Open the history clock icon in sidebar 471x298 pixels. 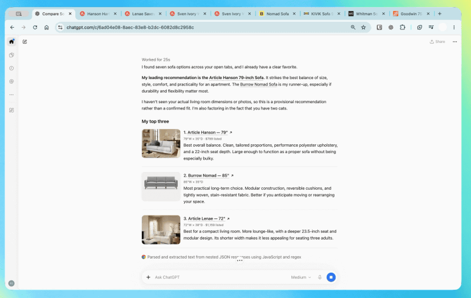click(x=11, y=68)
